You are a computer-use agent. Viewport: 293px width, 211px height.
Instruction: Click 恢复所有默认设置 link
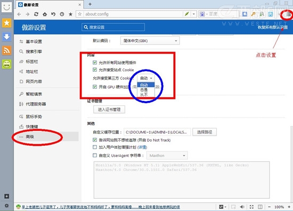273,27
